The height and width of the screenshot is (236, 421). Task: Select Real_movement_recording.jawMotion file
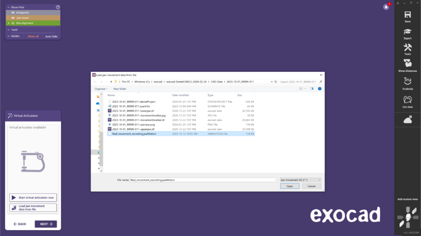click(181, 134)
